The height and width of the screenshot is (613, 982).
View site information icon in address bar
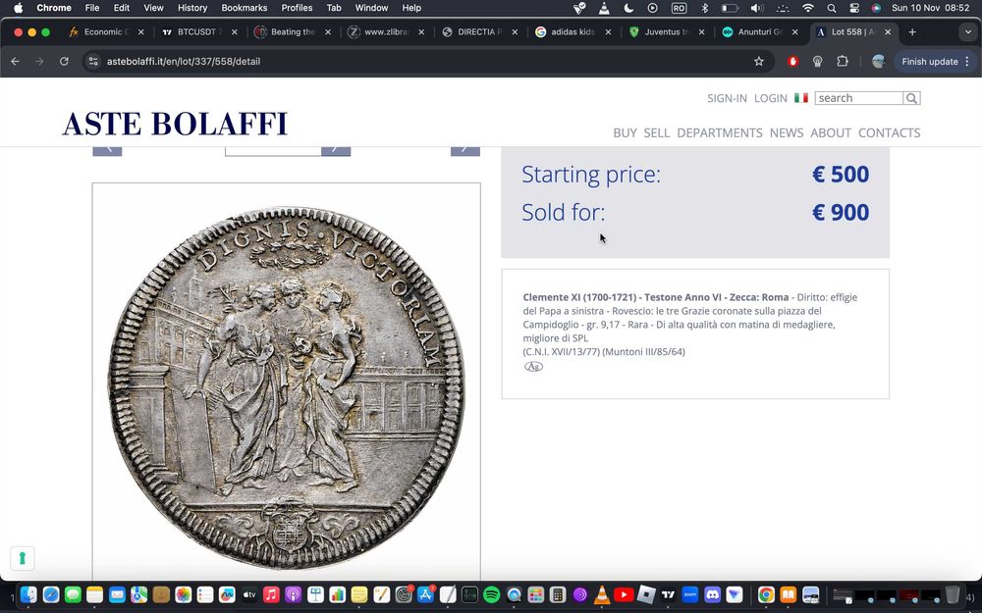[x=93, y=61]
